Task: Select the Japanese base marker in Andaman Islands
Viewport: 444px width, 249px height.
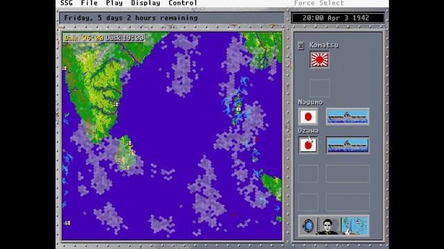Action: click(x=239, y=109)
